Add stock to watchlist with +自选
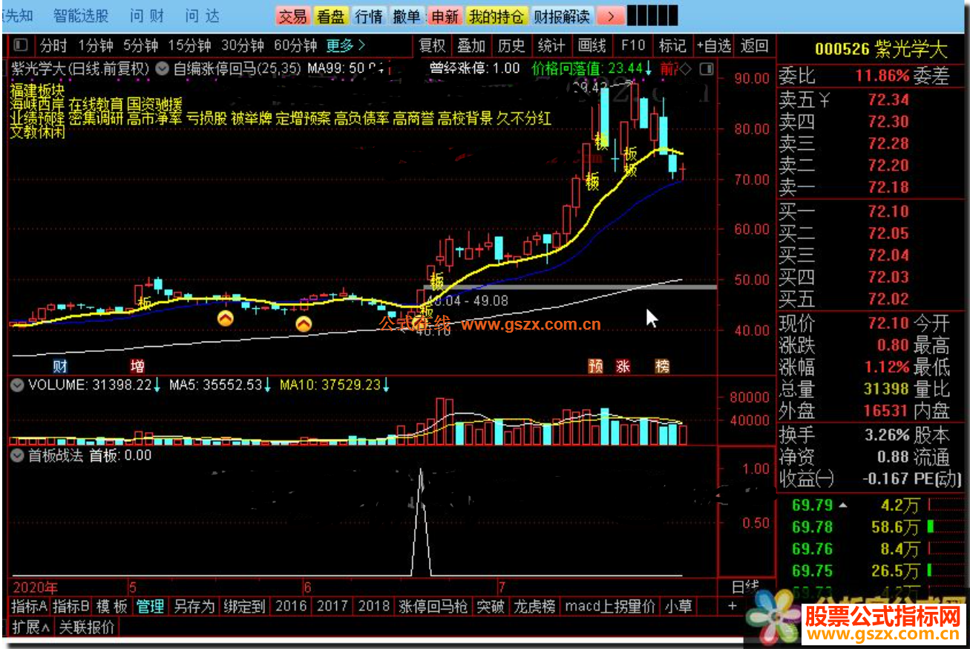The width and height of the screenshot is (970, 649). 714,46
